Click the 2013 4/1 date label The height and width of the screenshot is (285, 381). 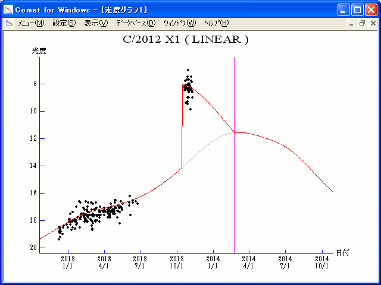coord(104,262)
